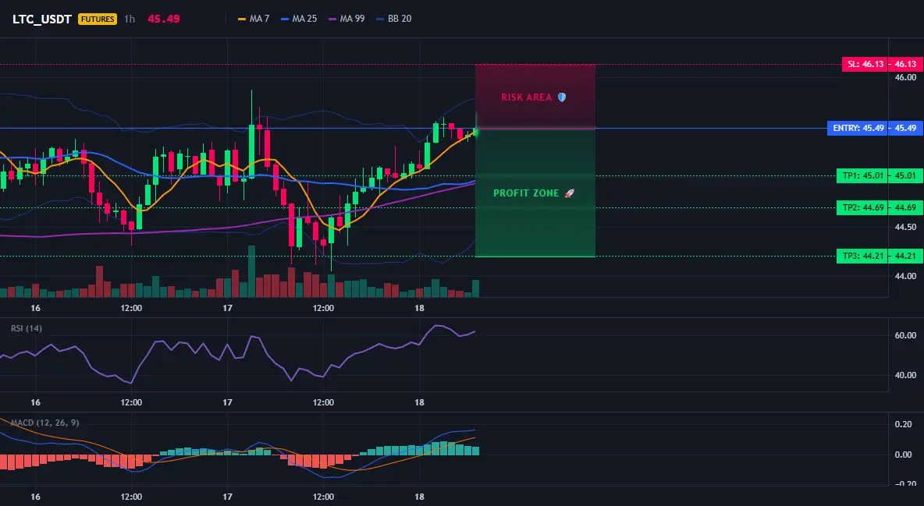Toggle the MA 99 legend entry
The height and width of the screenshot is (506, 924).
tap(347, 19)
